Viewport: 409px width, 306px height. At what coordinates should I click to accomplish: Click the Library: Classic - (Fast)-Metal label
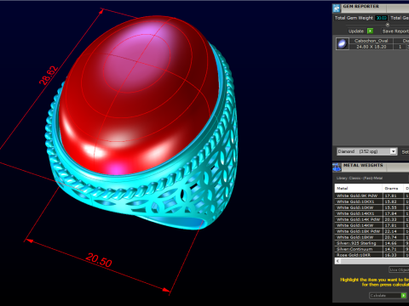360,178
